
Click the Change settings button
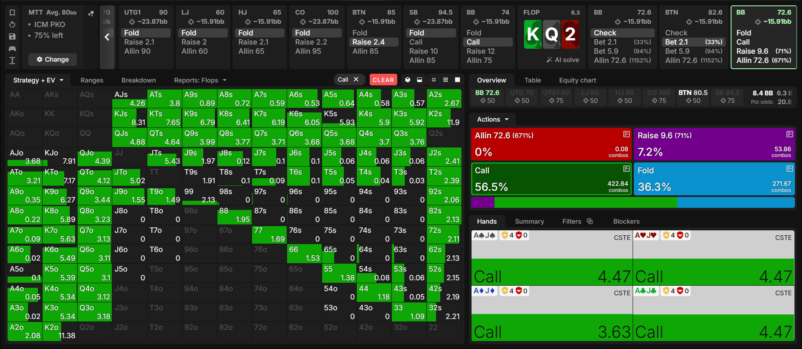point(53,60)
